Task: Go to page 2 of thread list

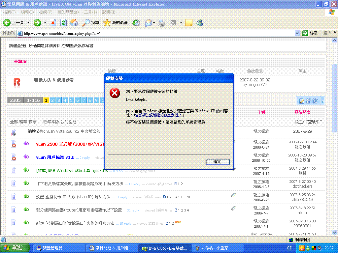Action: tap(52, 100)
